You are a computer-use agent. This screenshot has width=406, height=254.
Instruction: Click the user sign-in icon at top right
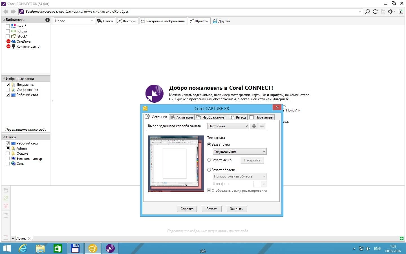click(x=401, y=12)
